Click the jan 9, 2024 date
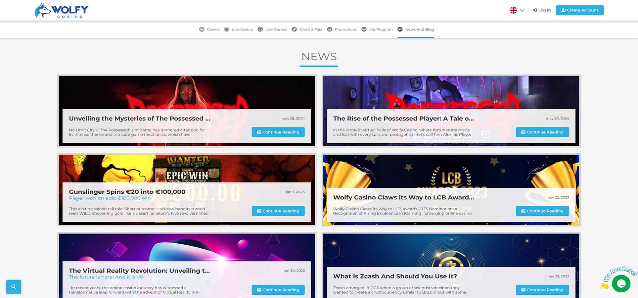Viewport: 638px width, 298px height. 295,192
